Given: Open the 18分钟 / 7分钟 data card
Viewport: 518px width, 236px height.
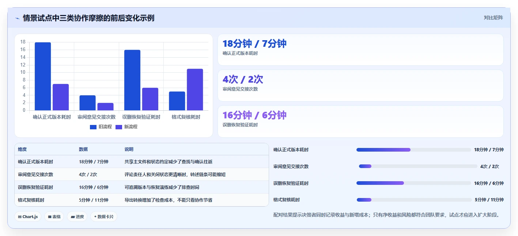Looking at the screenshot, I should [360, 50].
